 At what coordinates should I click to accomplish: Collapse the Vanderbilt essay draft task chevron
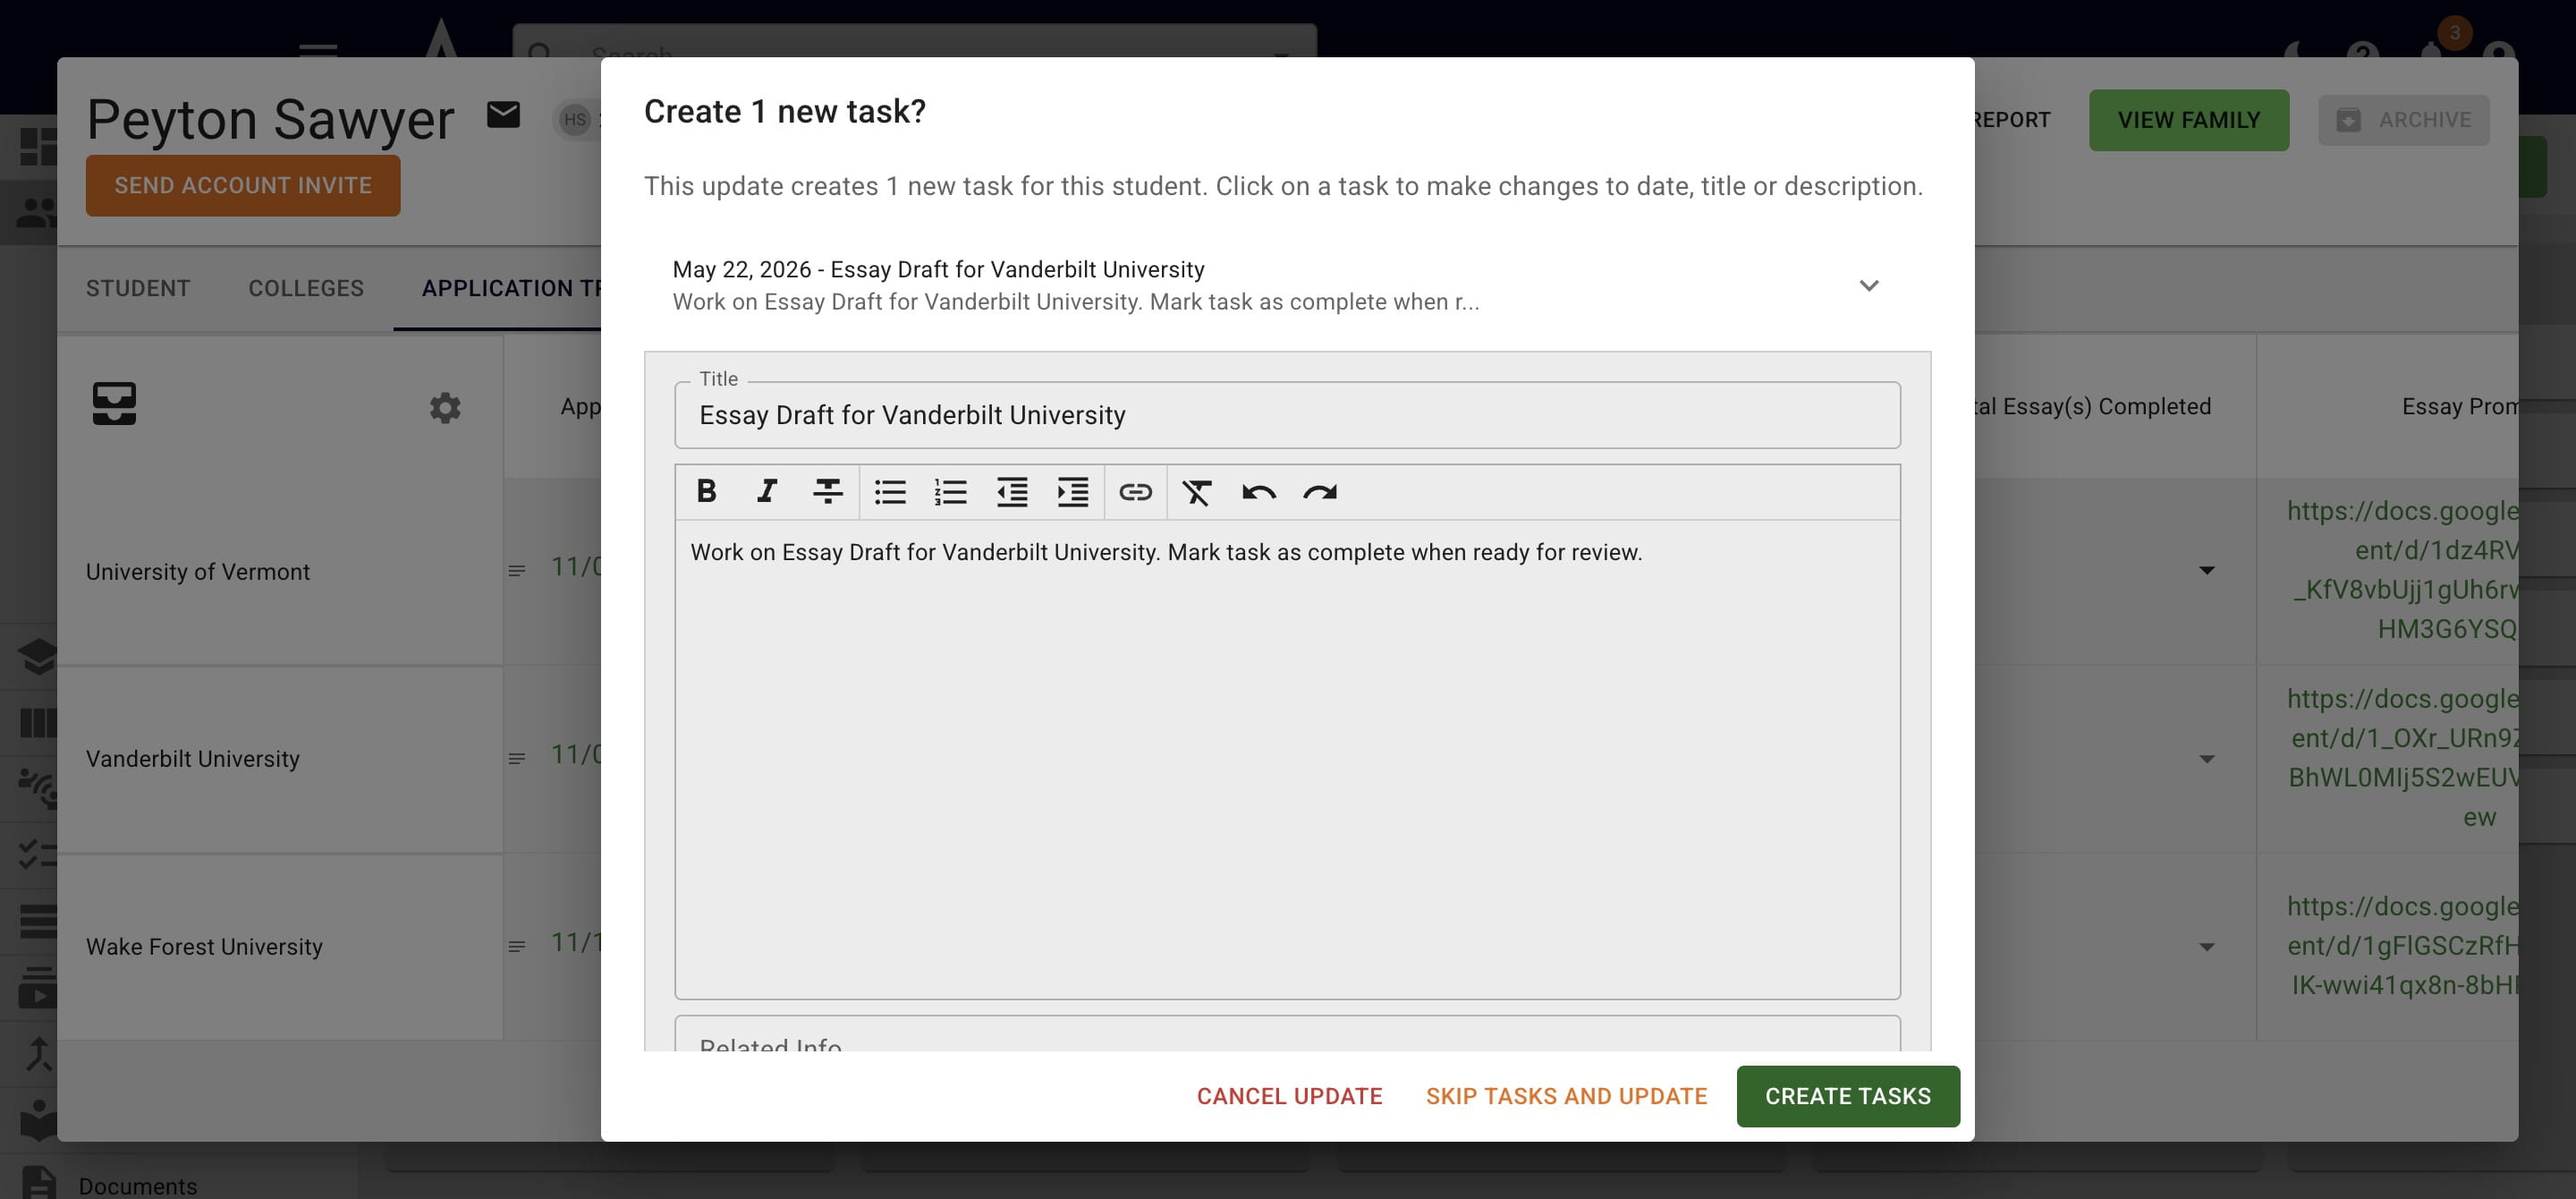pyautogui.click(x=1868, y=285)
